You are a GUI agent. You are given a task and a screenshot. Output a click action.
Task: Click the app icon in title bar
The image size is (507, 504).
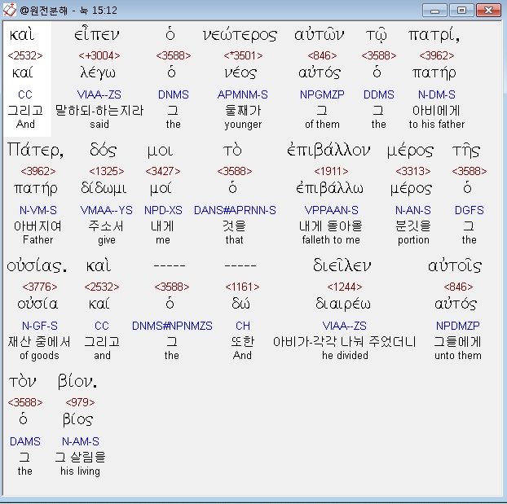tap(10, 10)
